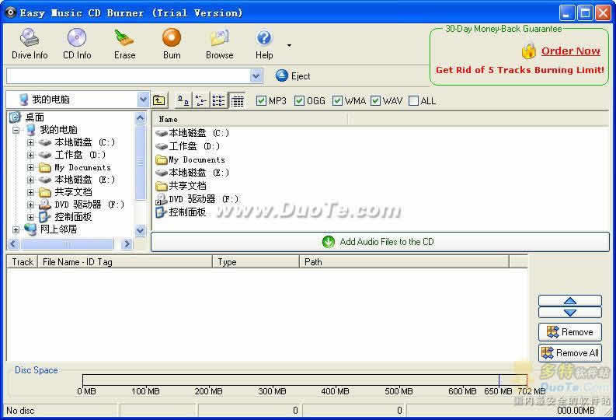The image size is (616, 420).
Task: Select the Erase disc tool
Action: [124, 44]
